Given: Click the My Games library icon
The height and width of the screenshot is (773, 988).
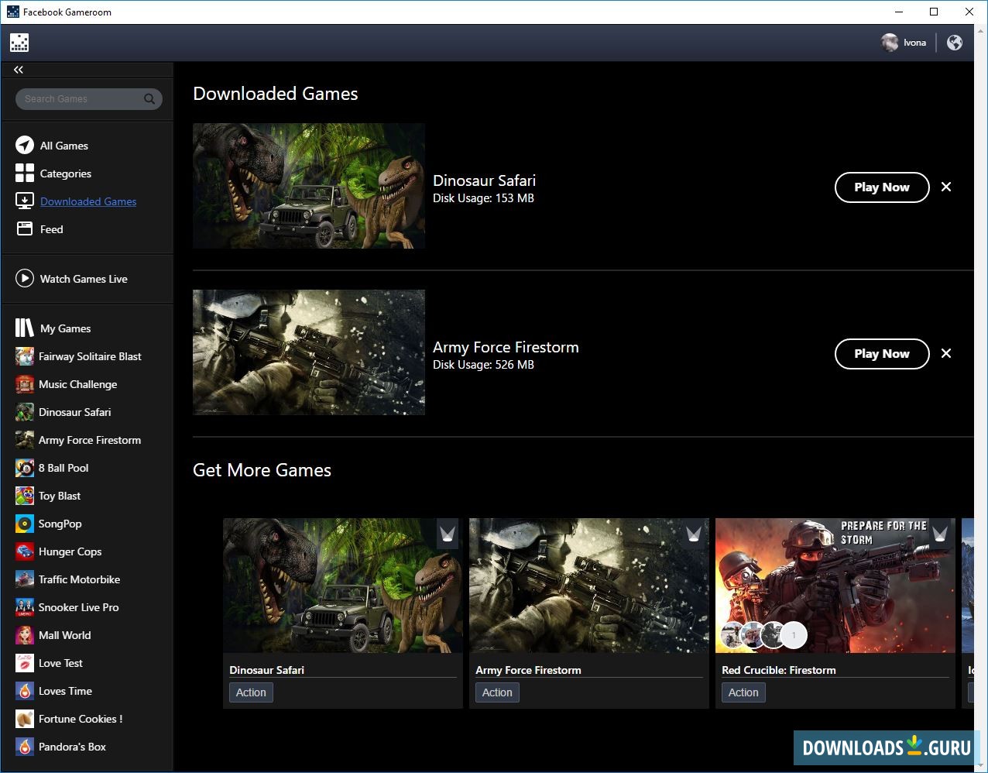Looking at the screenshot, I should 25,328.
